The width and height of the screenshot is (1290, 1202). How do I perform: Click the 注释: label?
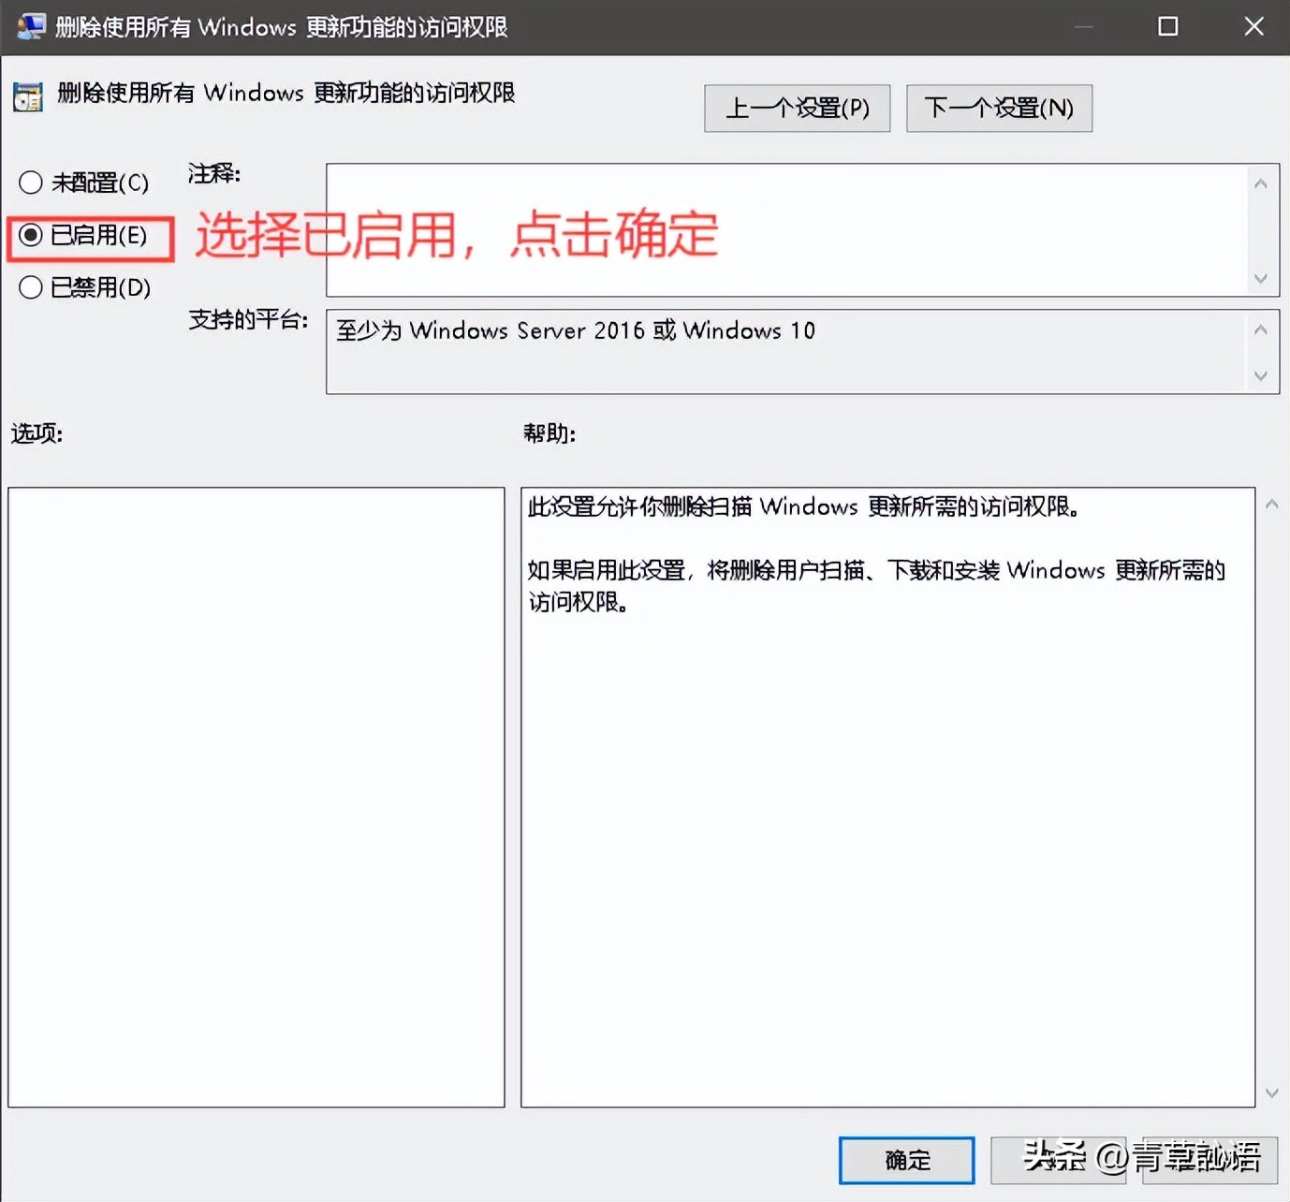click(x=214, y=173)
